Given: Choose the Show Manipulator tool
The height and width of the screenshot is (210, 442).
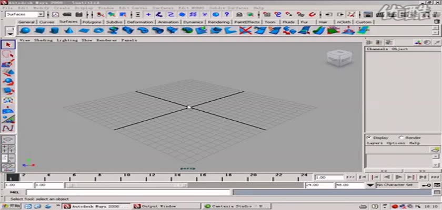Looking at the screenshot, I should pyautogui.click(x=8, y=119).
